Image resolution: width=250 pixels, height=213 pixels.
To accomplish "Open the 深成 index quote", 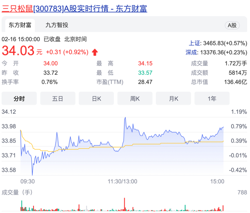I will (x=216, y=52).
